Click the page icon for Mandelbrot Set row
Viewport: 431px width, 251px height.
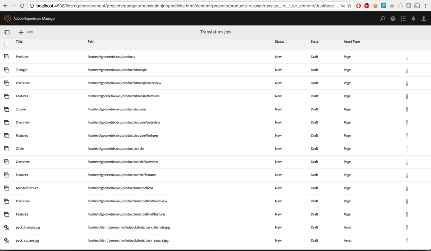pos(7,188)
